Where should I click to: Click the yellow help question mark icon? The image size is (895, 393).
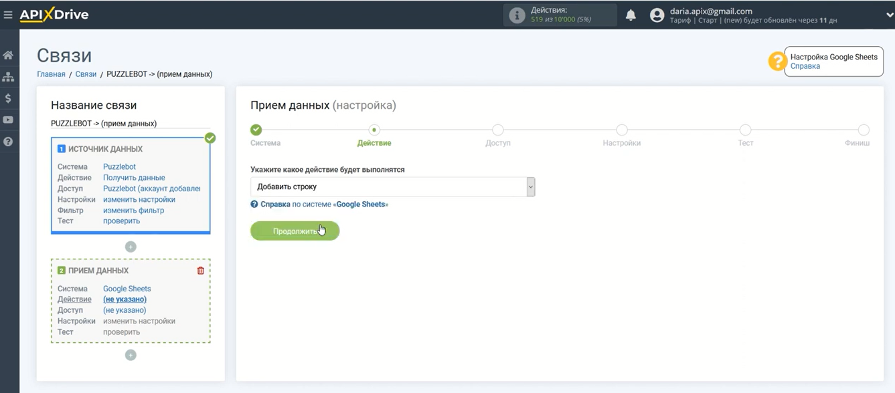(777, 61)
